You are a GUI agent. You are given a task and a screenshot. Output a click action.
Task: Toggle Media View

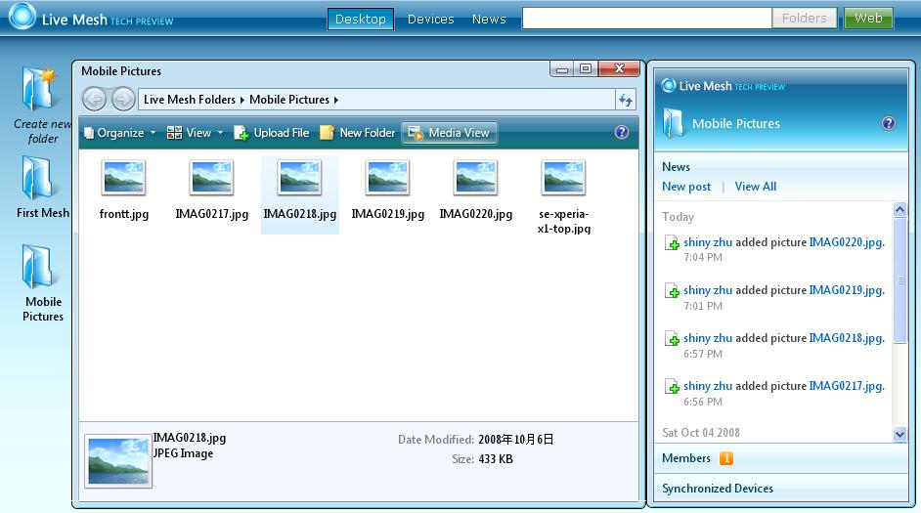pyautogui.click(x=450, y=133)
